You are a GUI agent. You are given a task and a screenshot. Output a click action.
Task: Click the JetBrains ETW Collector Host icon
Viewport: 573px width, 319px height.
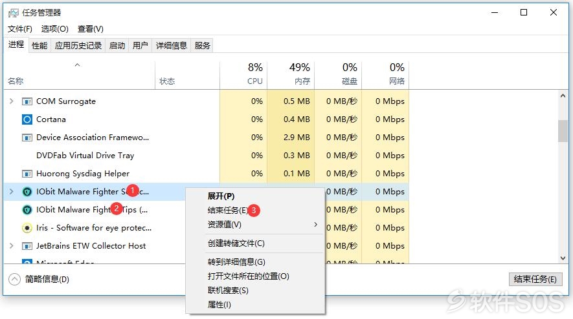pos(27,246)
